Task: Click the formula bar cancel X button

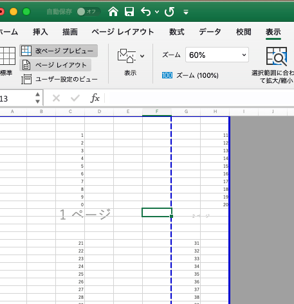Action: (56, 98)
